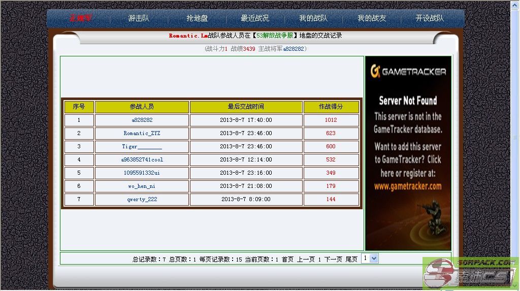This screenshot has width=520, height=291.
Task: Open the 我的战友 menu item
Action: point(372,18)
